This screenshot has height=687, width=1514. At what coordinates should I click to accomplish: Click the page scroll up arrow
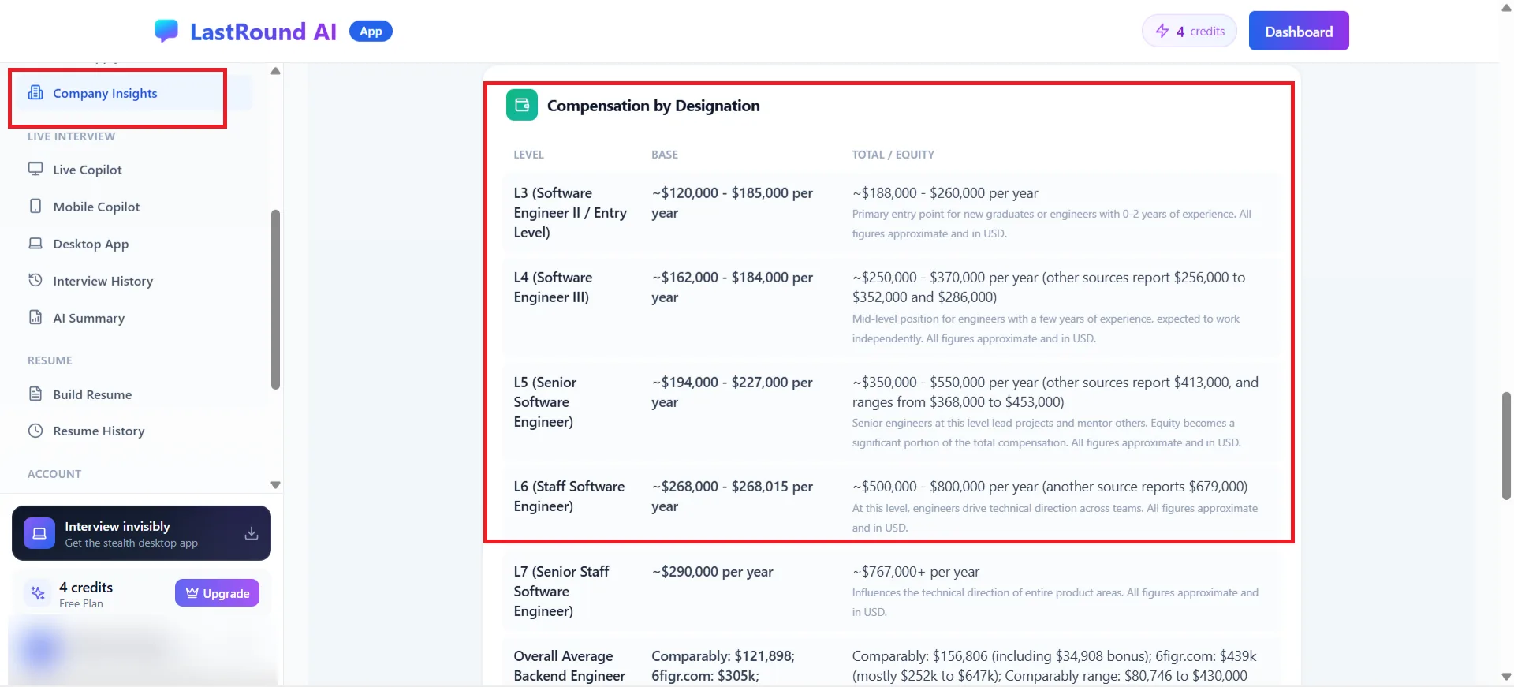point(1506,7)
